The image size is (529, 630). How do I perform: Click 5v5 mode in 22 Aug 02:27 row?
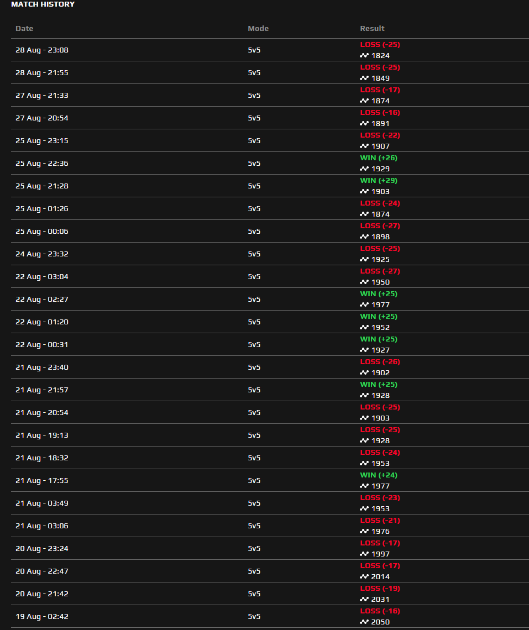point(254,300)
